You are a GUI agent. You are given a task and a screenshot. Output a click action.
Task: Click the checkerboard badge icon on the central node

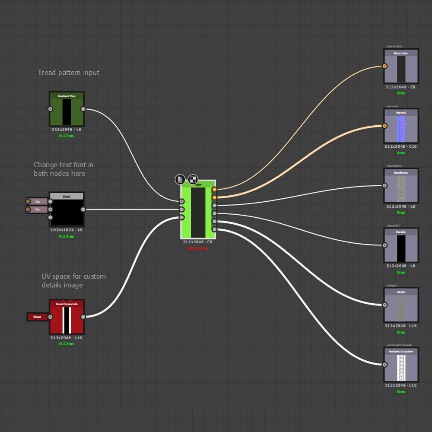tap(193, 180)
